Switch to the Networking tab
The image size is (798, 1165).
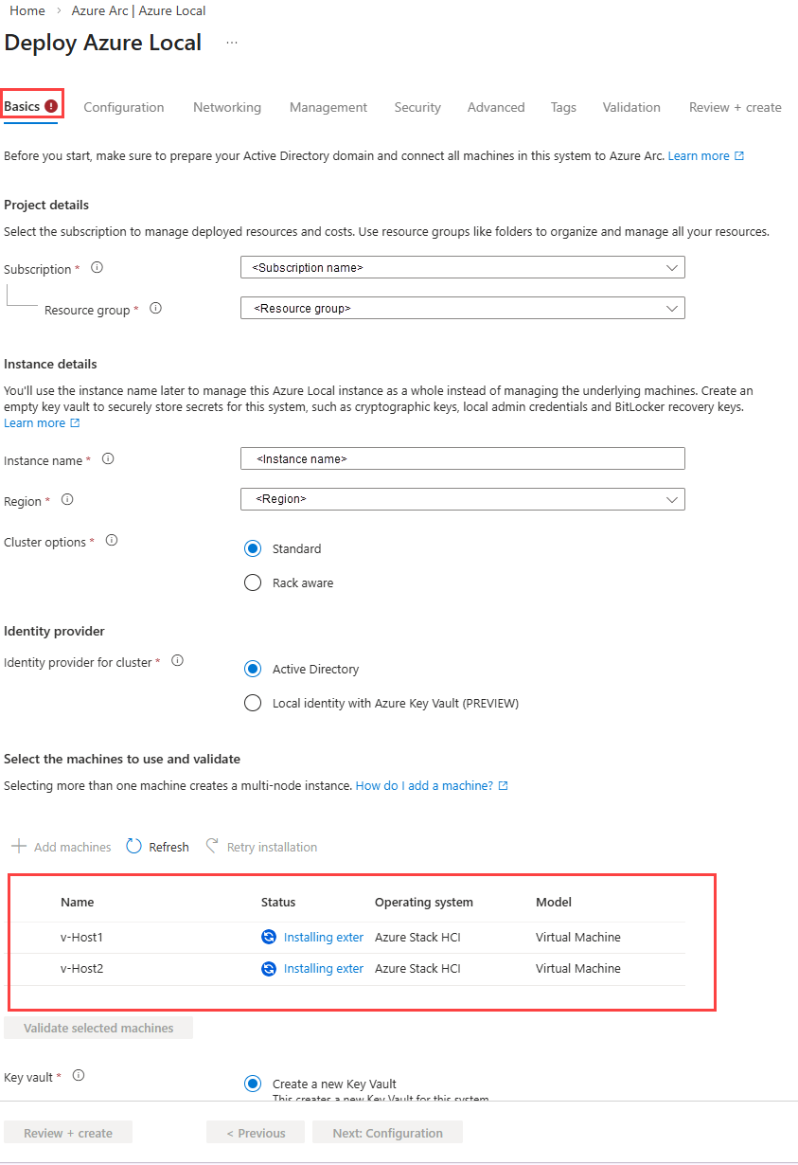tap(227, 108)
